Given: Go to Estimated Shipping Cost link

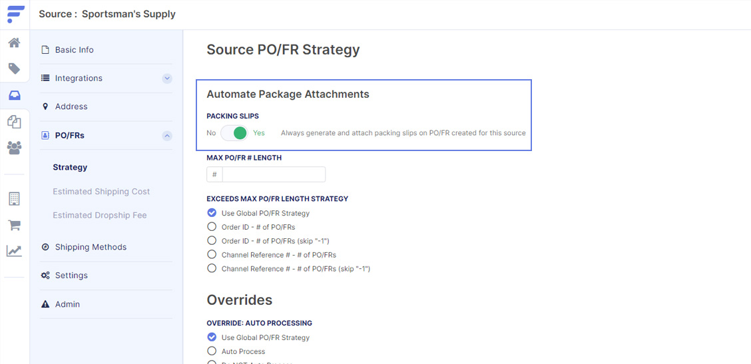Looking at the screenshot, I should tap(101, 192).
